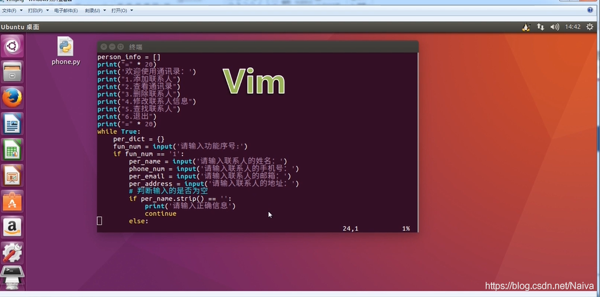The image size is (600, 297).
Task: Click the line 'person_info = []'
Action: point(129,57)
